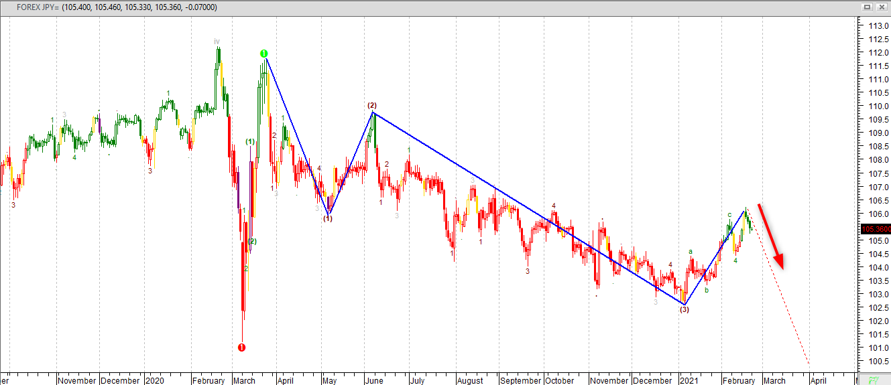Click the 2021 label on time axis

click(x=690, y=380)
